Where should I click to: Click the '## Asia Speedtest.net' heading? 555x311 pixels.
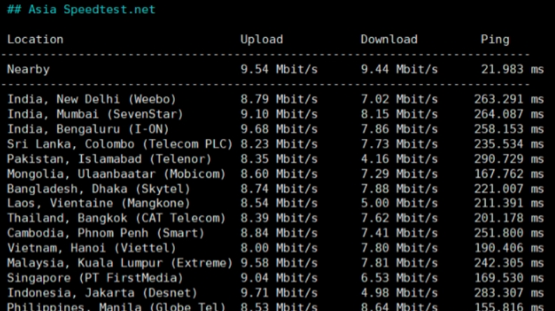click(81, 10)
